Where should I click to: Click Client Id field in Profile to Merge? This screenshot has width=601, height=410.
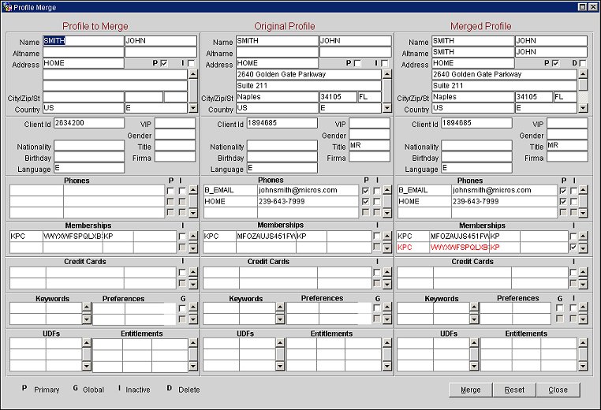88,123
